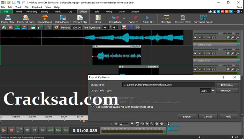Click the thumbs-up like icon
This screenshot has width=244, height=139.
point(210,11)
